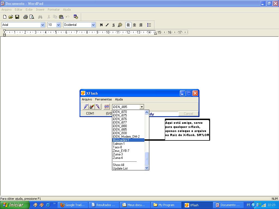
Task: Click the left-leaning blue lightning flash icon in XFlash
Action: [86, 107]
